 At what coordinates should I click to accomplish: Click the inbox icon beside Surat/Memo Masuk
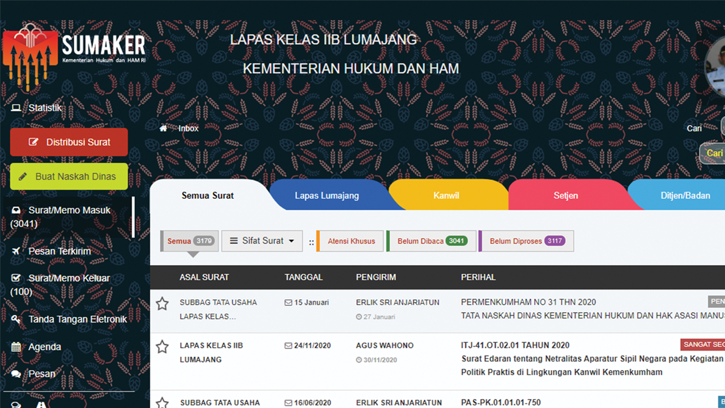[x=16, y=210]
